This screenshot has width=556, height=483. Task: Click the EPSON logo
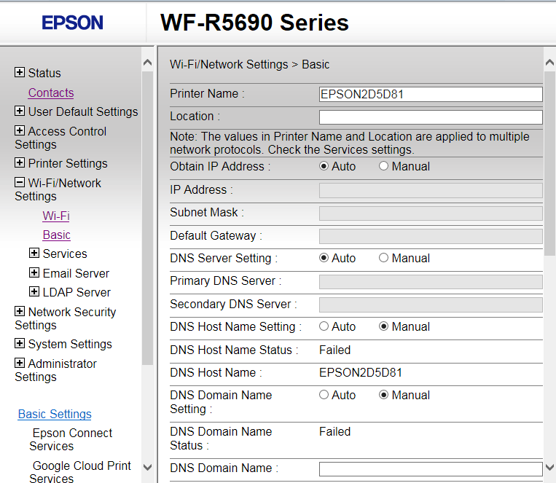tap(72, 23)
